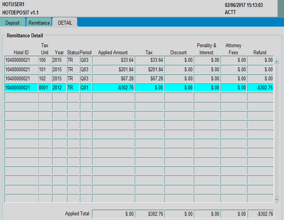Click Refund field in the highlighted row
This screenshot has height=220, width=284.
click(x=260, y=88)
